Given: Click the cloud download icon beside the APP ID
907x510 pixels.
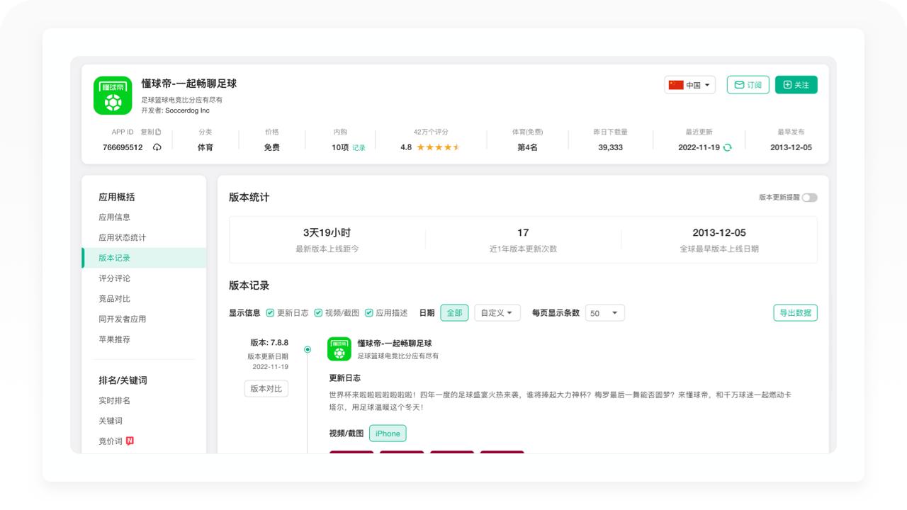Looking at the screenshot, I should [156, 146].
